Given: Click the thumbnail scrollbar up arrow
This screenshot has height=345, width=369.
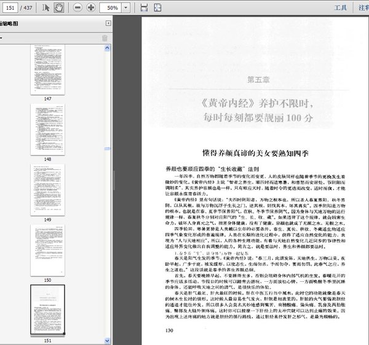Looking at the screenshot, I should 107,48.
